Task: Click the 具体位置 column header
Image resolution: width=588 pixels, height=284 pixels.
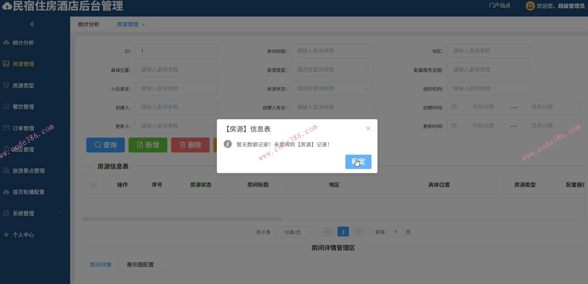Action: pos(439,185)
